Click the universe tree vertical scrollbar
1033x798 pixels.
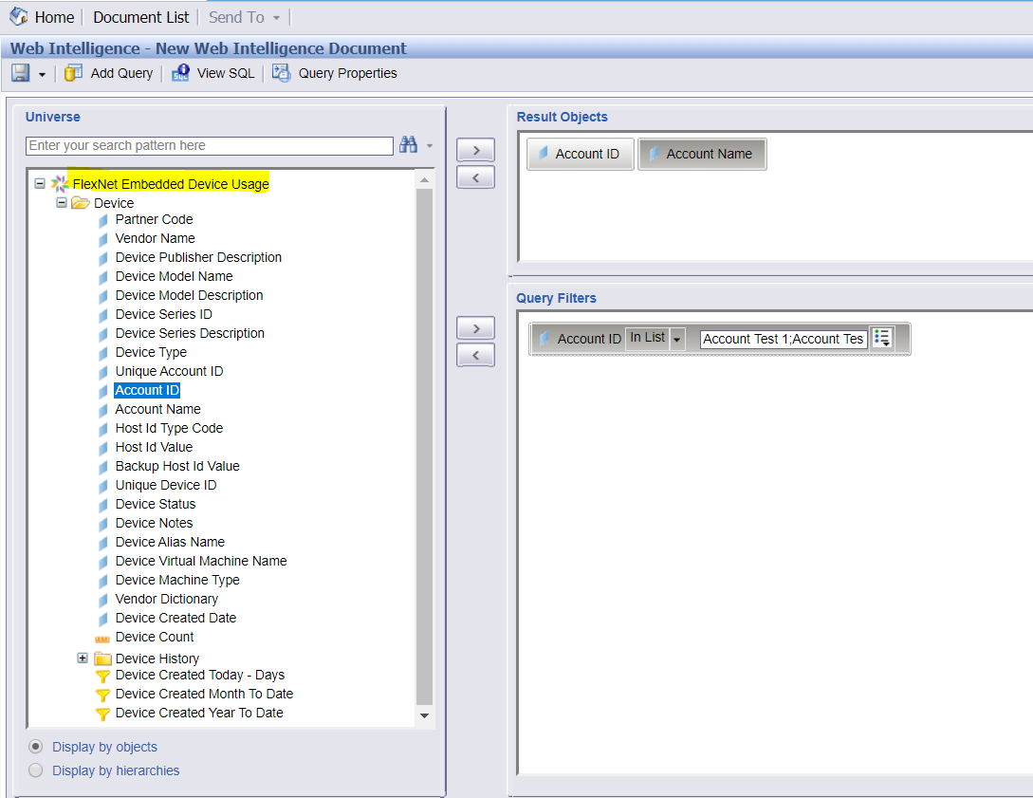424,448
